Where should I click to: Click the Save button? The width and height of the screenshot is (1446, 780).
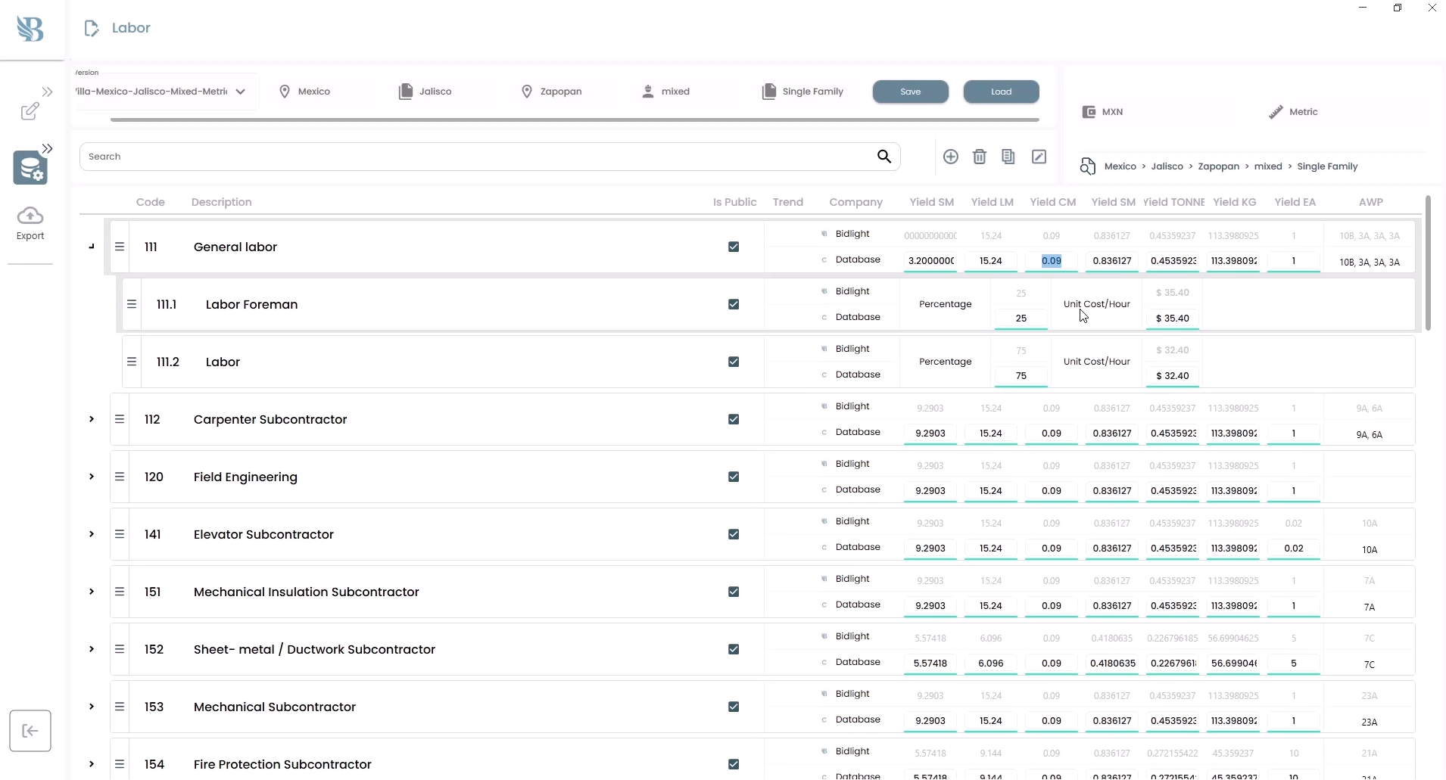[x=911, y=92]
